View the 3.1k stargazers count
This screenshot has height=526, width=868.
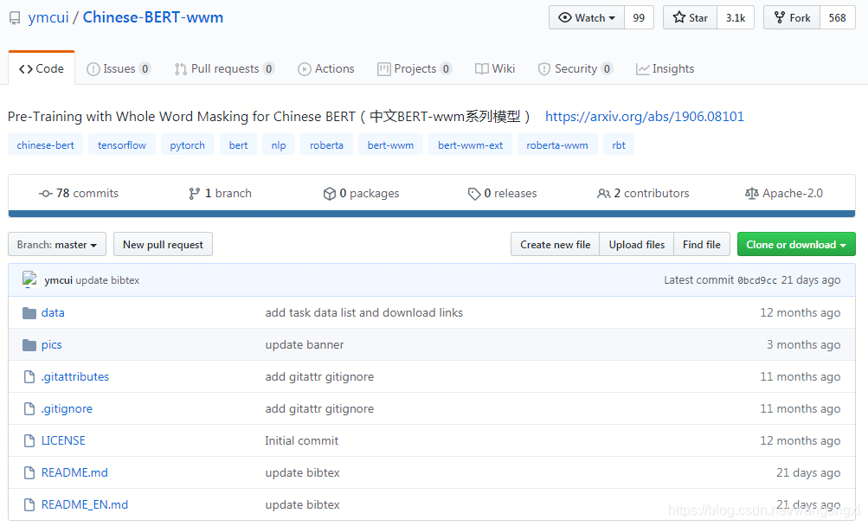pyautogui.click(x=735, y=17)
